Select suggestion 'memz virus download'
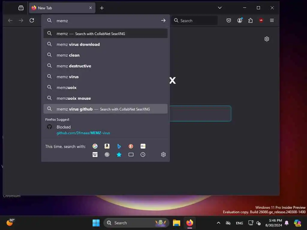 [x=105, y=44]
